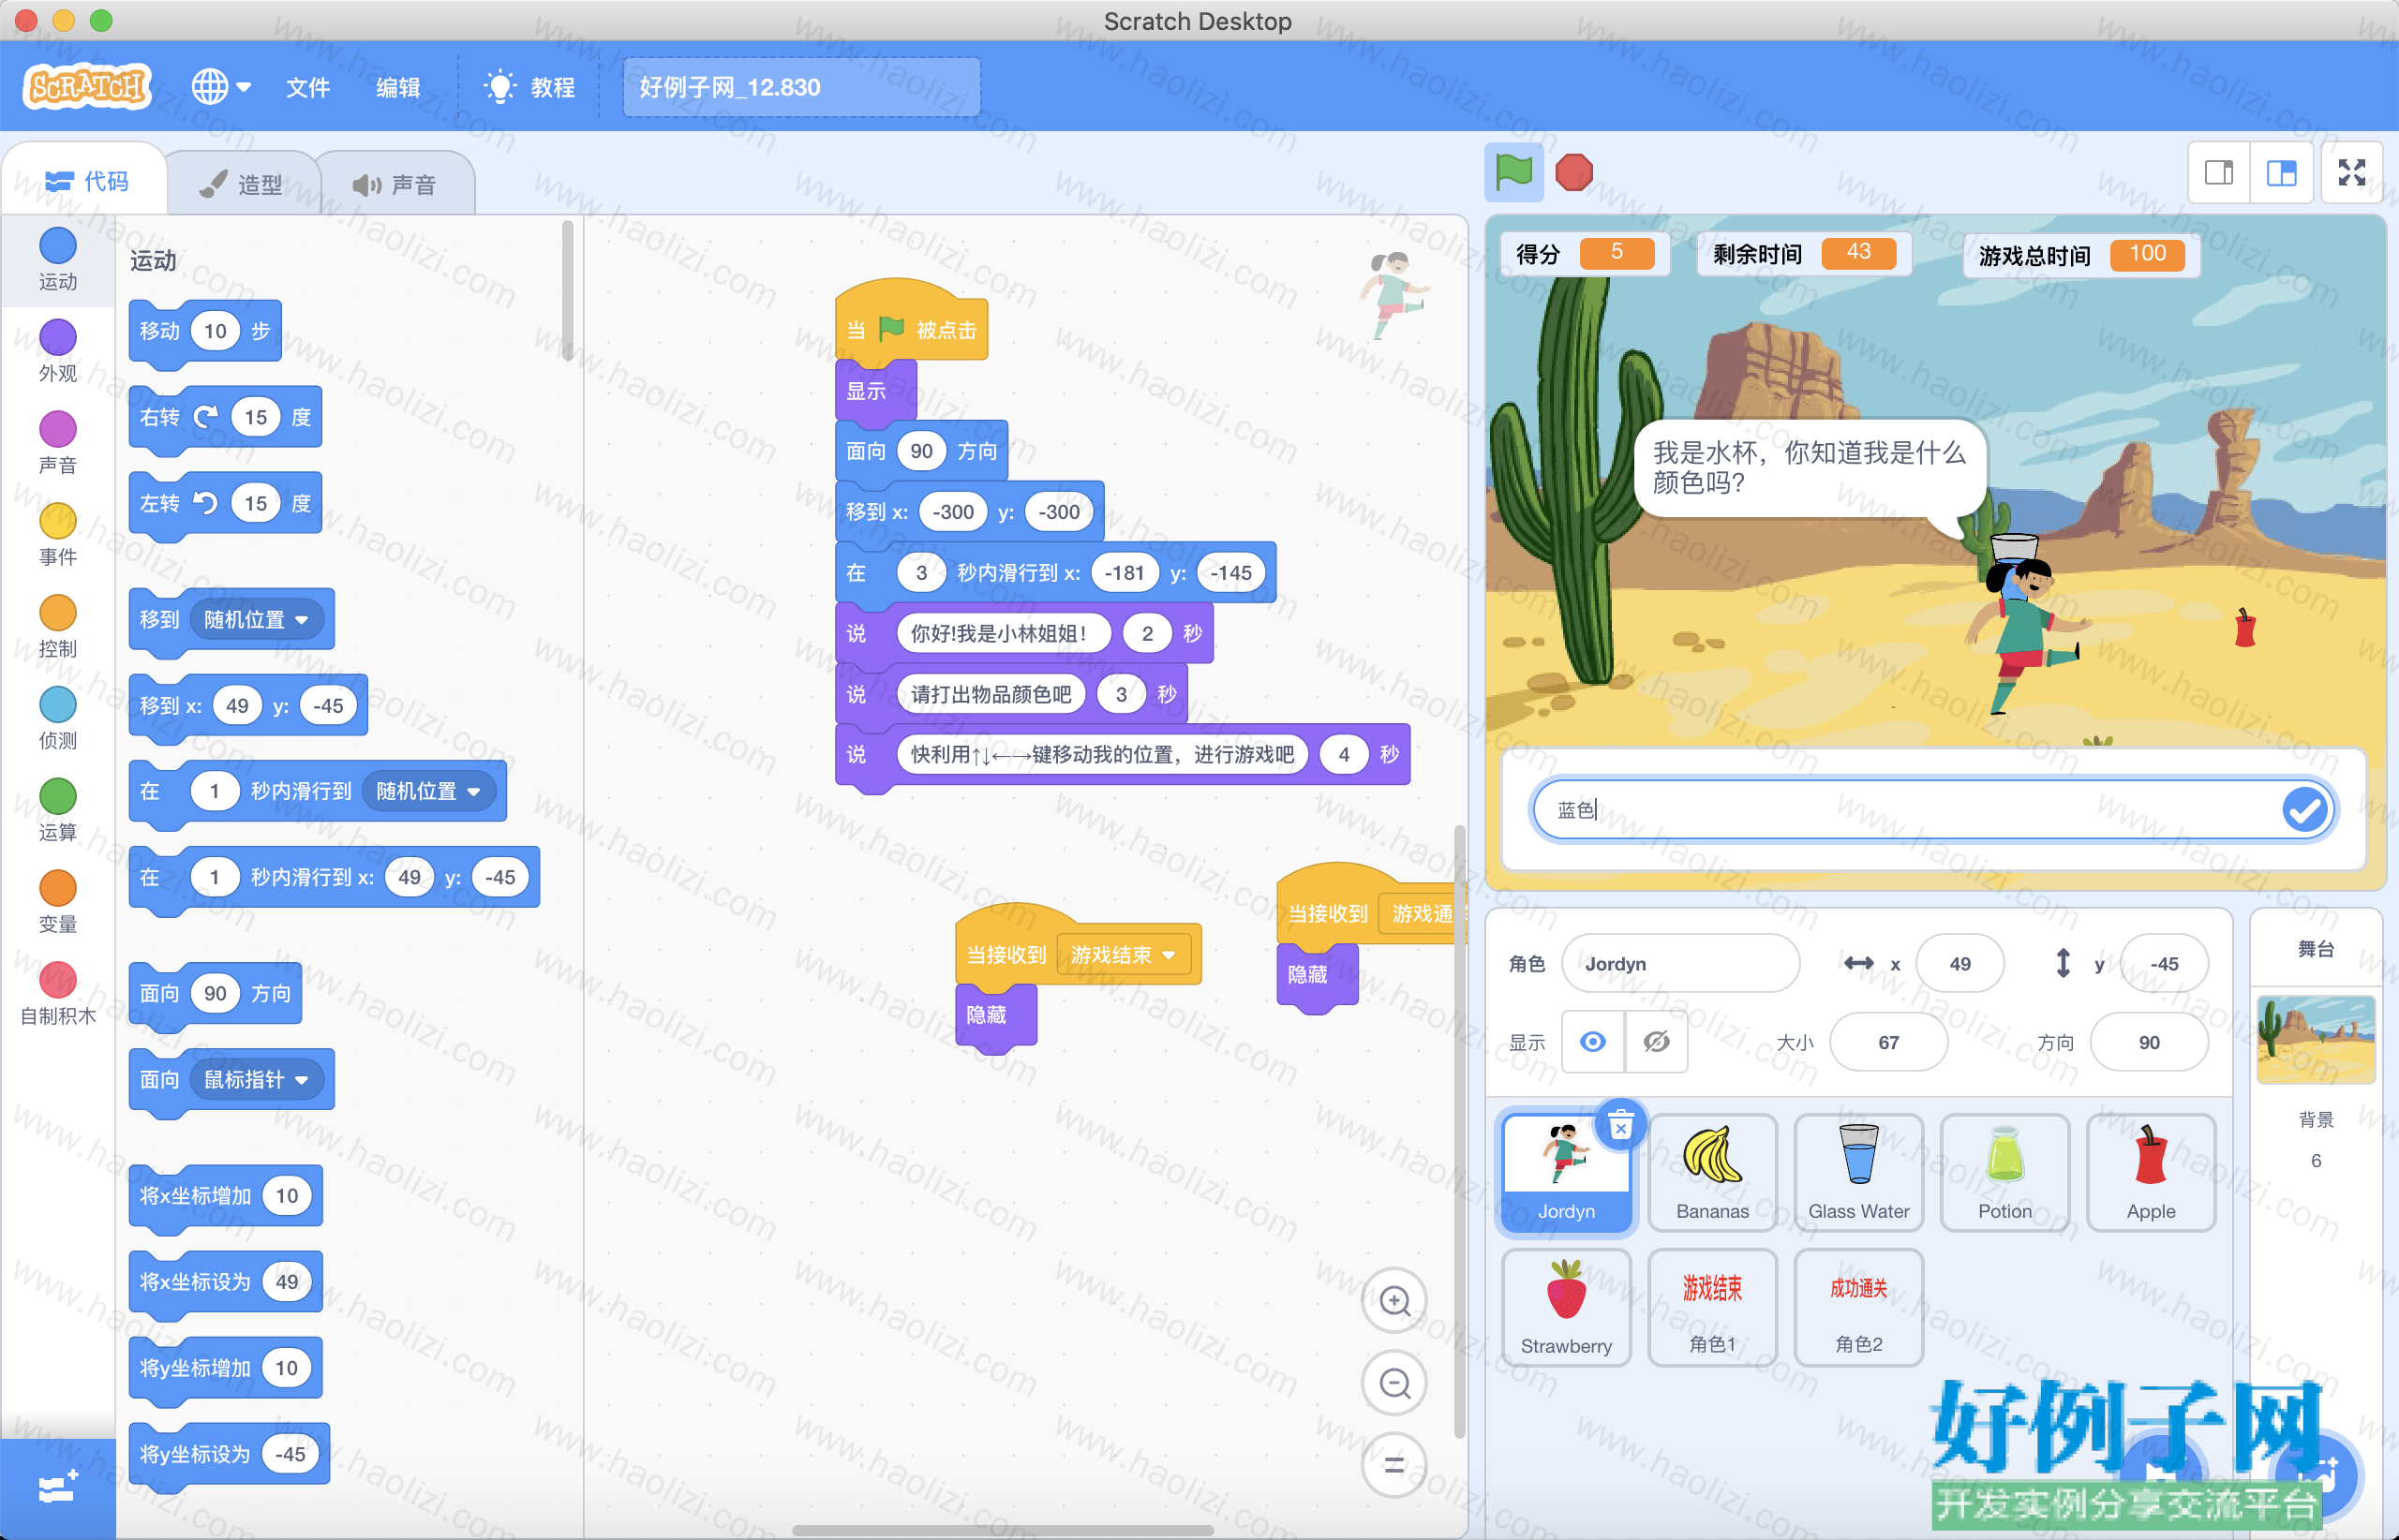2399x1540 pixels.
Task: Open the add extension button
Action: tap(58, 1489)
